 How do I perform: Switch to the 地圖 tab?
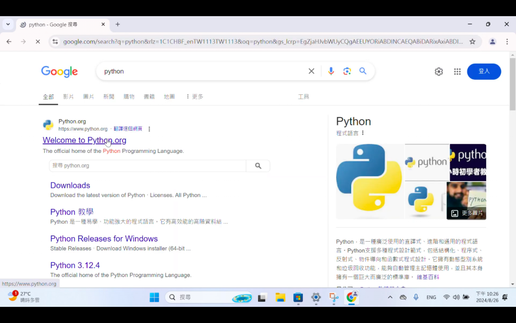click(169, 96)
